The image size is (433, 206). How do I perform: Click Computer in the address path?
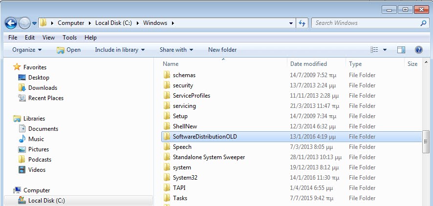[x=71, y=23]
